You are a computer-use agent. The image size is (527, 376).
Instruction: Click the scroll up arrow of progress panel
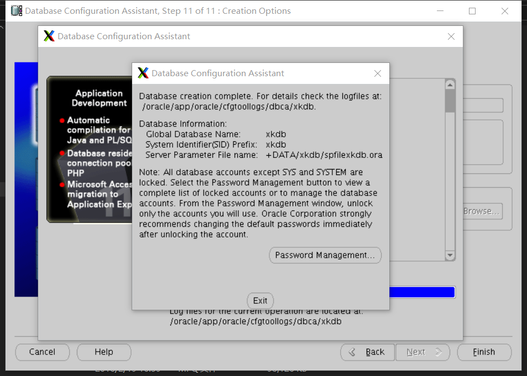click(x=450, y=85)
